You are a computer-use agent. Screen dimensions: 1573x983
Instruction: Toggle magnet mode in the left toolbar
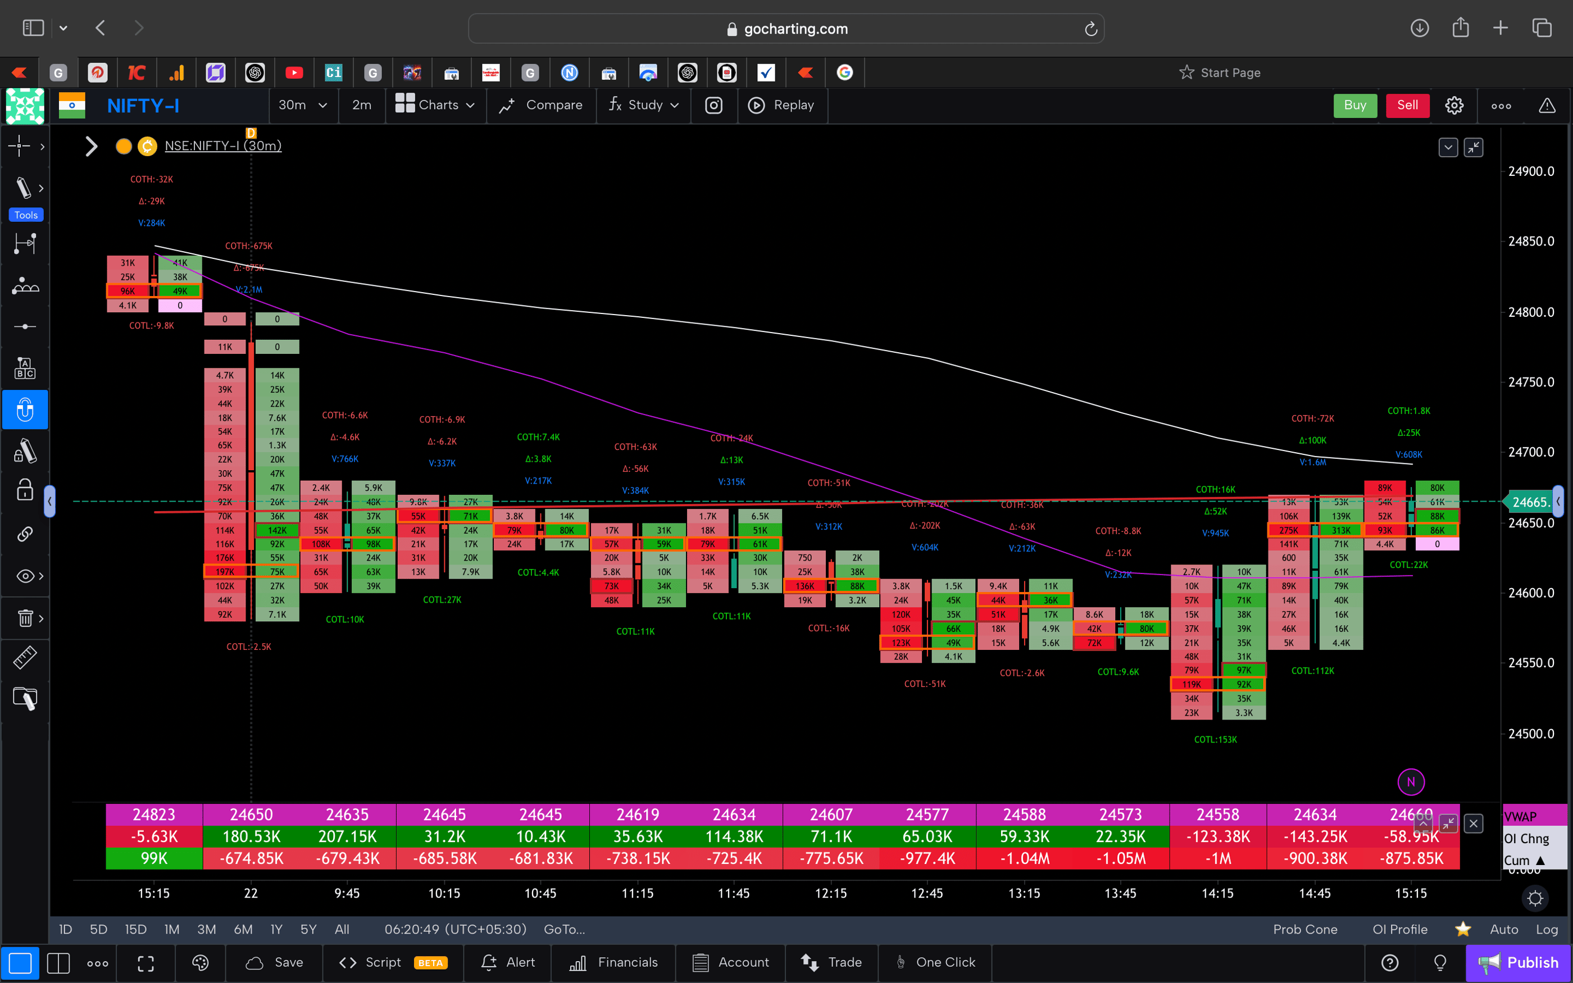[x=25, y=409]
